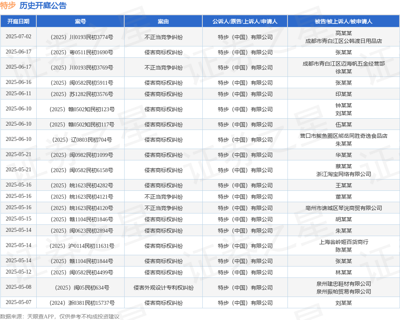Click defendant 成都市青白江区迈海帆五金经营部
This screenshot has height=320, width=400.
coord(344,64)
